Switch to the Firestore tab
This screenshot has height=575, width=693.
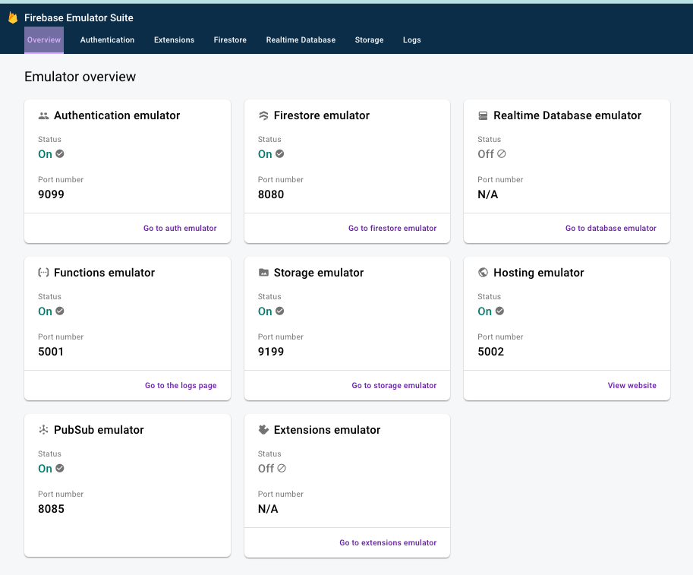(x=230, y=39)
